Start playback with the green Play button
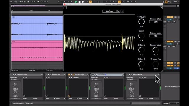 [x=76, y=2]
